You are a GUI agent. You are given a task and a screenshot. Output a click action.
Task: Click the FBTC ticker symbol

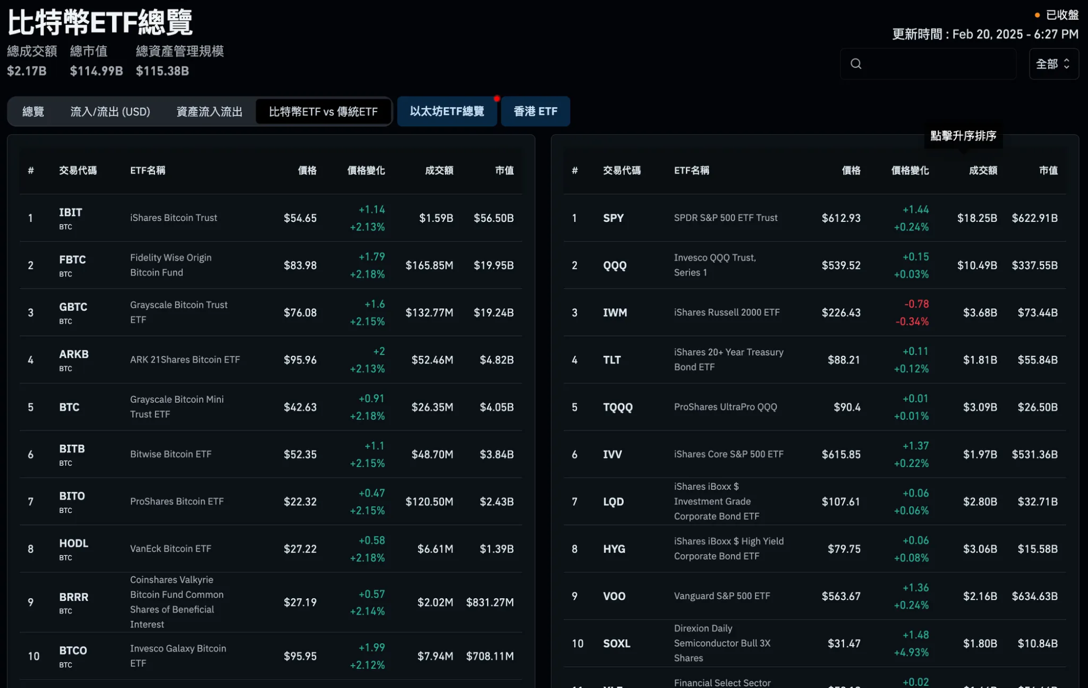[x=72, y=260]
